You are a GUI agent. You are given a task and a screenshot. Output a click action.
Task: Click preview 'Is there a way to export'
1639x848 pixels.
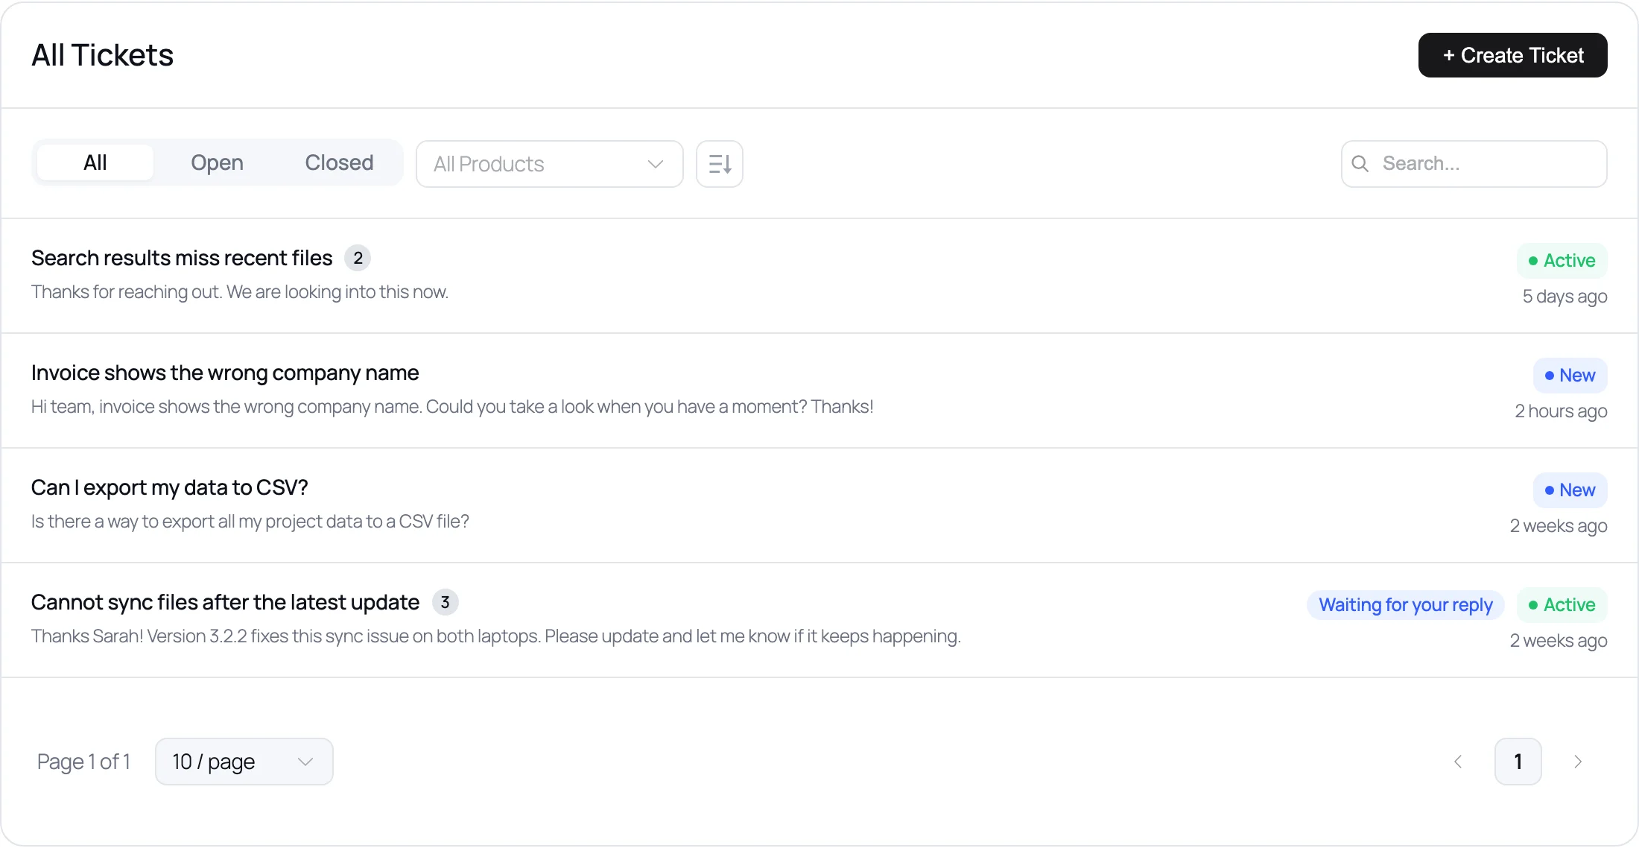tap(250, 522)
